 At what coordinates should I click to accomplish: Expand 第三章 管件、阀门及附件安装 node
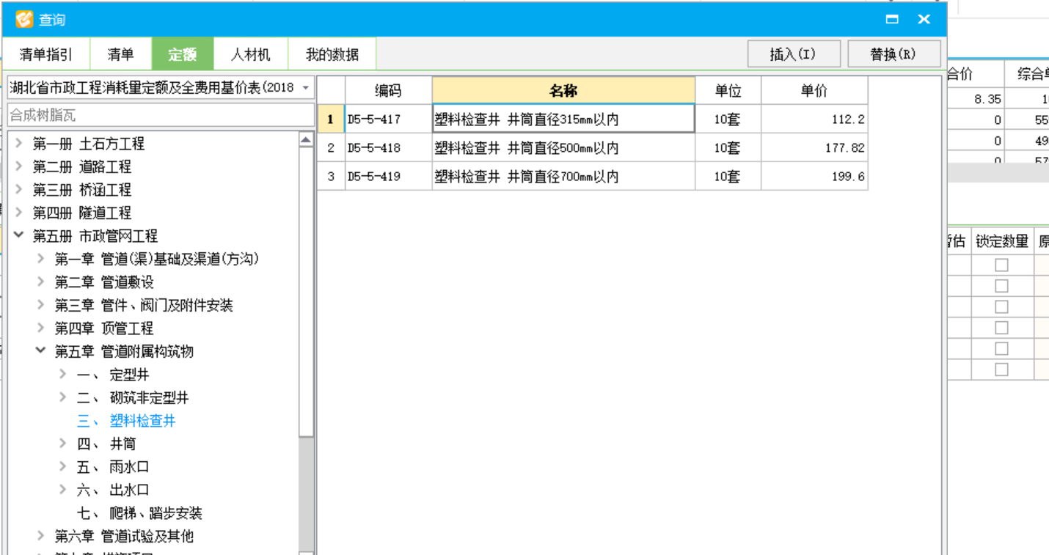(x=41, y=305)
